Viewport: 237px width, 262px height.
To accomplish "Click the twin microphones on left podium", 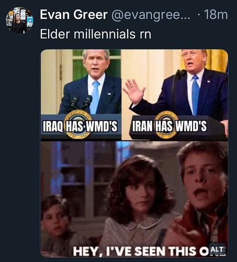I will [x=82, y=103].
